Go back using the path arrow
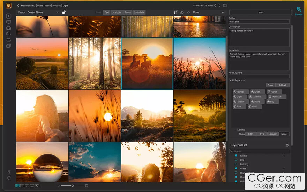This screenshot has height=192, width=307. [18, 6]
